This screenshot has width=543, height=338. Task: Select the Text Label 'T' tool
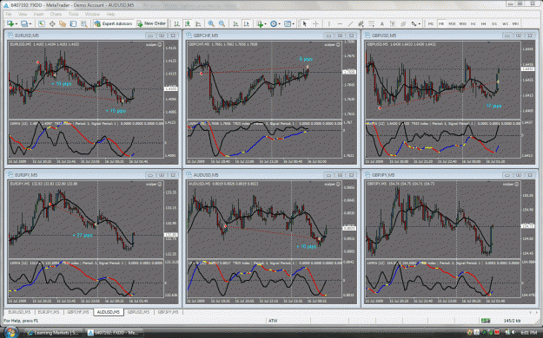(393, 23)
